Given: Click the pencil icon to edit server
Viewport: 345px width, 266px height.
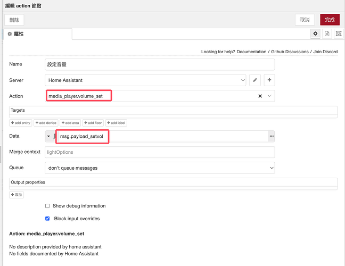Looking at the screenshot, I should click(256, 80).
